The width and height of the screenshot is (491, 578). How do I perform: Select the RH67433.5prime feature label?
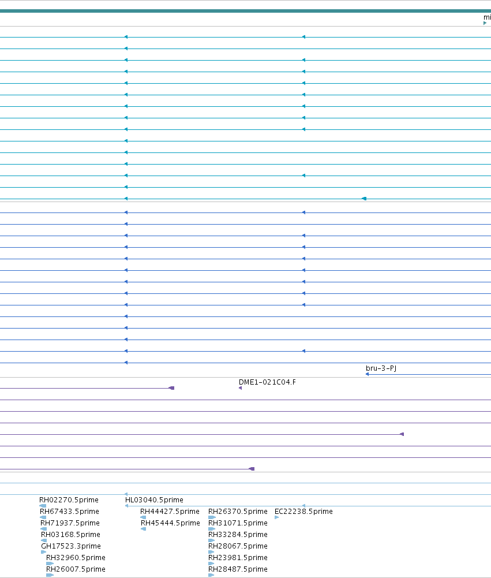point(69,511)
